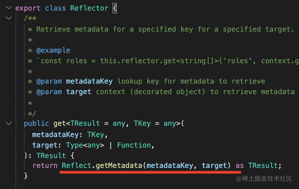The height and width of the screenshot is (189, 299).
Task: Click the Retrieve metadata comment line
Action: [165, 29]
